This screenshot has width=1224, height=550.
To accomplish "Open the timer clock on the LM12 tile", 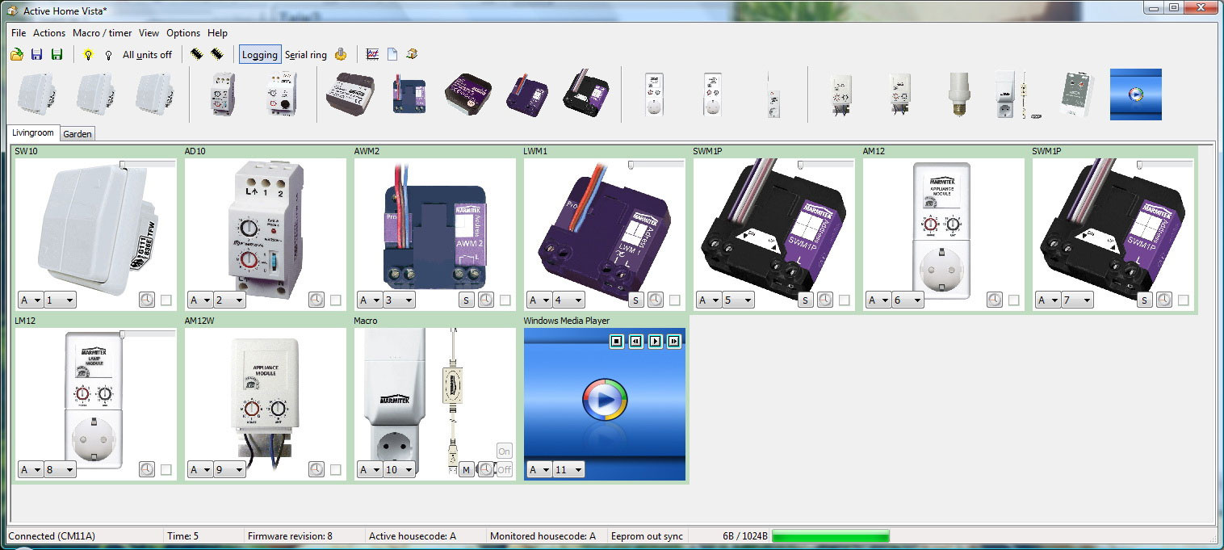I will coord(146,469).
